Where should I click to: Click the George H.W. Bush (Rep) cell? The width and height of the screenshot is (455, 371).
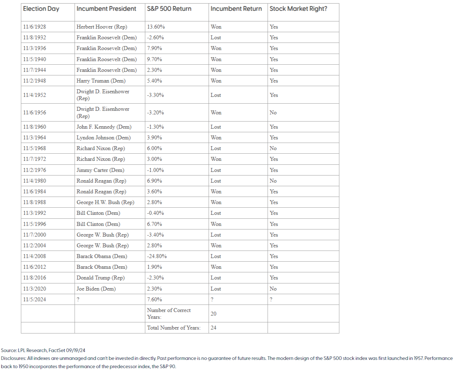[x=105, y=202]
